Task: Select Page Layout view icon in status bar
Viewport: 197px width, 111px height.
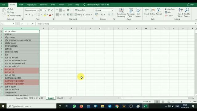Action: 163,102
